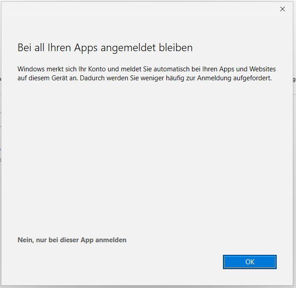Select 'Nein, nur bei dieser App anmelden'
Image resolution: width=296 pixels, height=288 pixels.
[72, 240]
